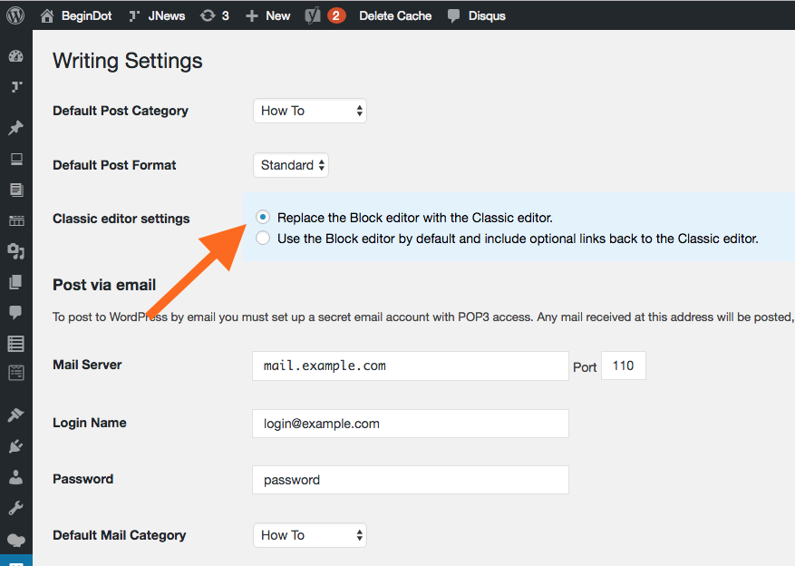Expand the Default Mail Category dropdown
Image resolution: width=795 pixels, height=566 pixels.
click(x=310, y=535)
